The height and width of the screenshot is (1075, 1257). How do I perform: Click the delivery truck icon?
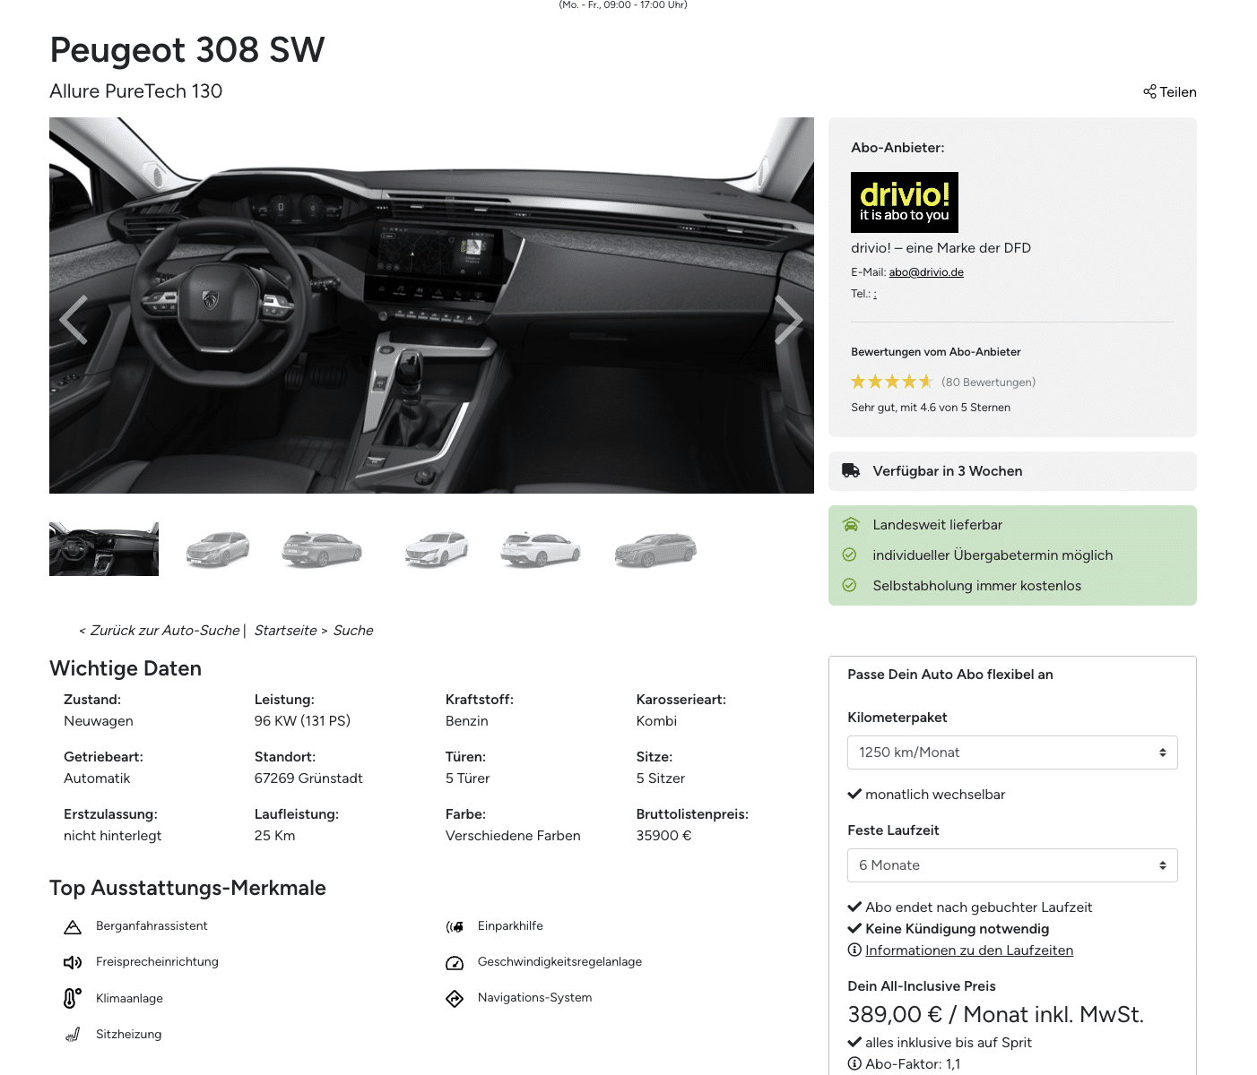(851, 470)
